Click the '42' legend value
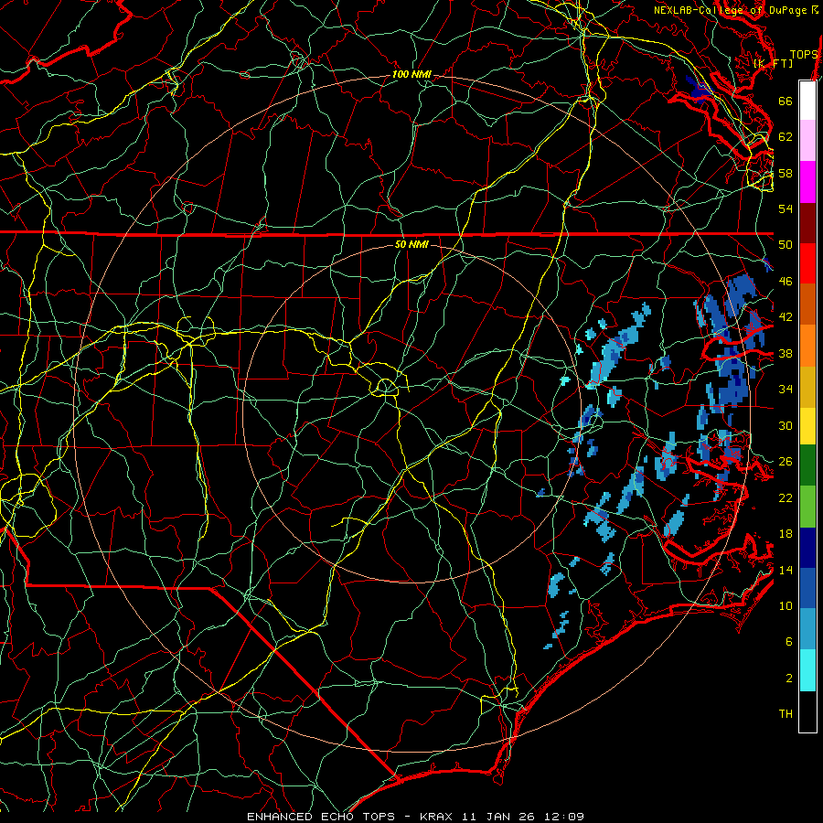The image size is (823, 823). pyautogui.click(x=786, y=317)
